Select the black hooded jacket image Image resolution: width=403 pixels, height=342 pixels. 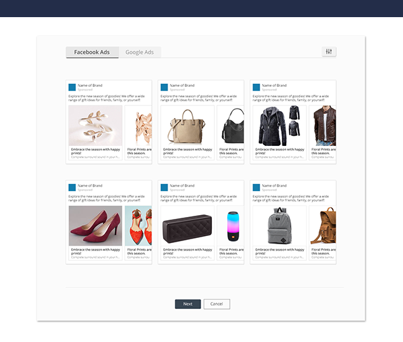(280, 126)
